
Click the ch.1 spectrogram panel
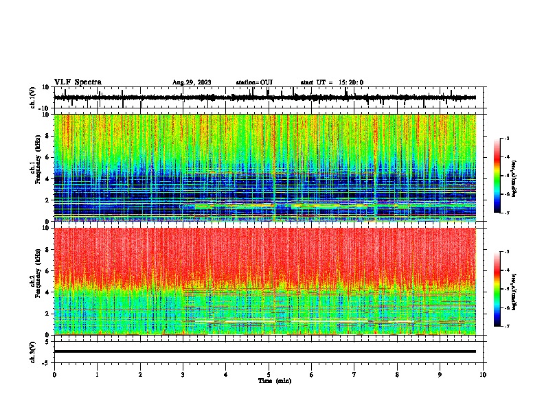coord(270,167)
